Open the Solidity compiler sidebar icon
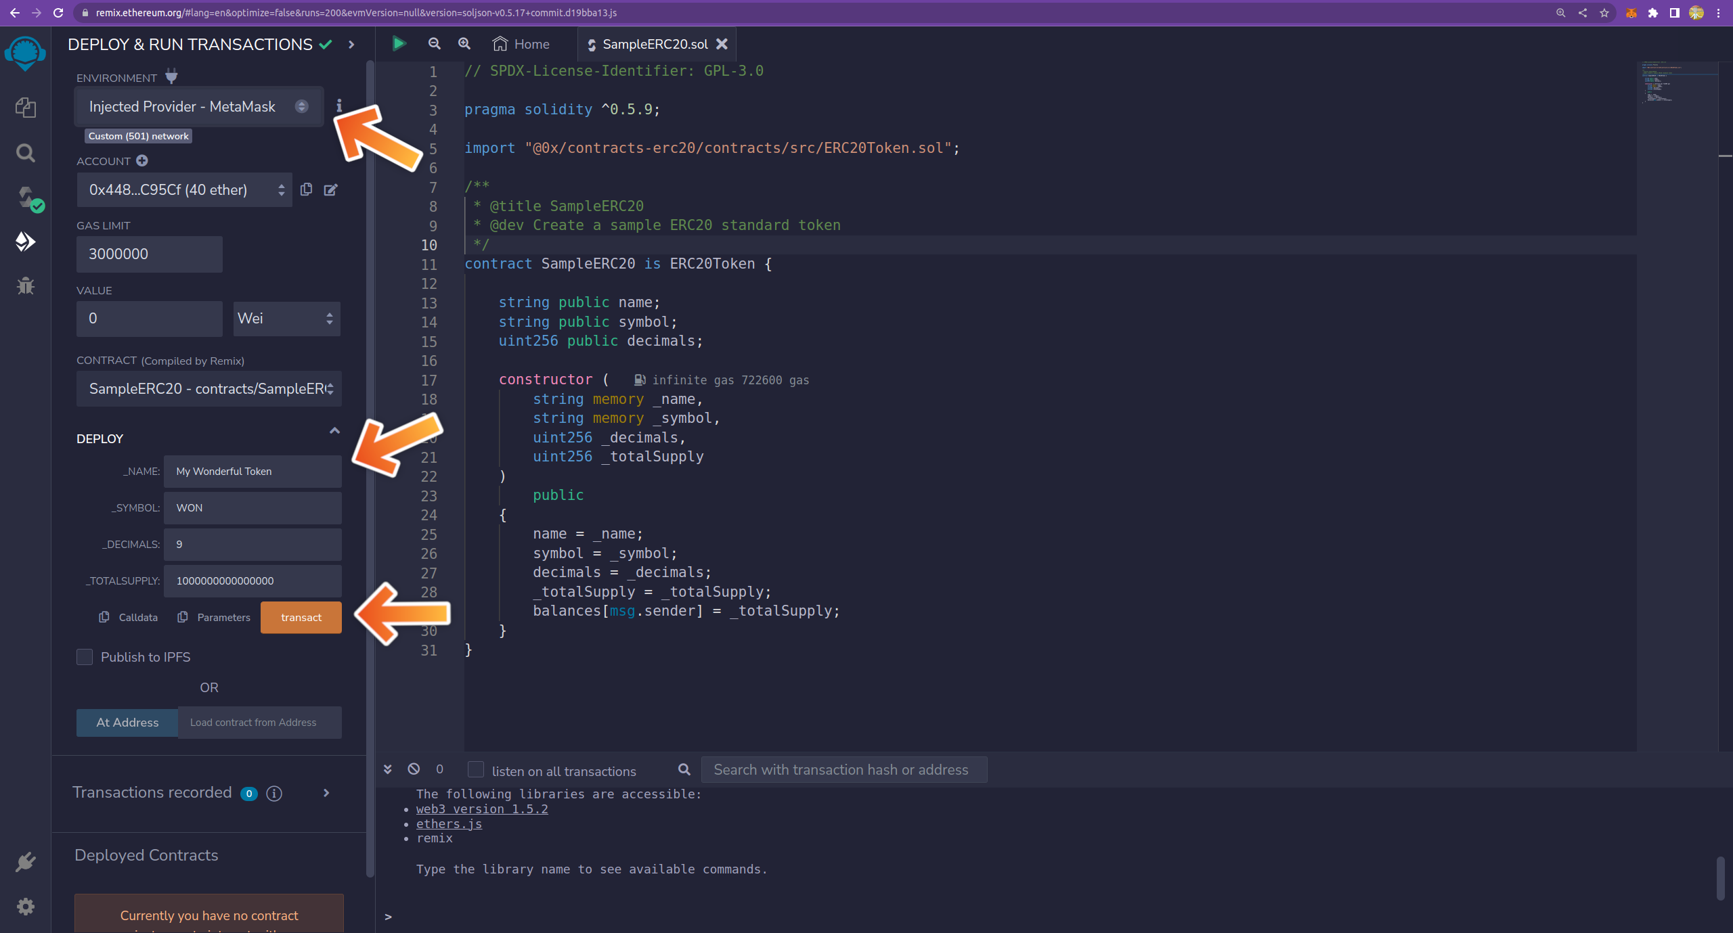This screenshot has height=933, width=1733. click(27, 198)
